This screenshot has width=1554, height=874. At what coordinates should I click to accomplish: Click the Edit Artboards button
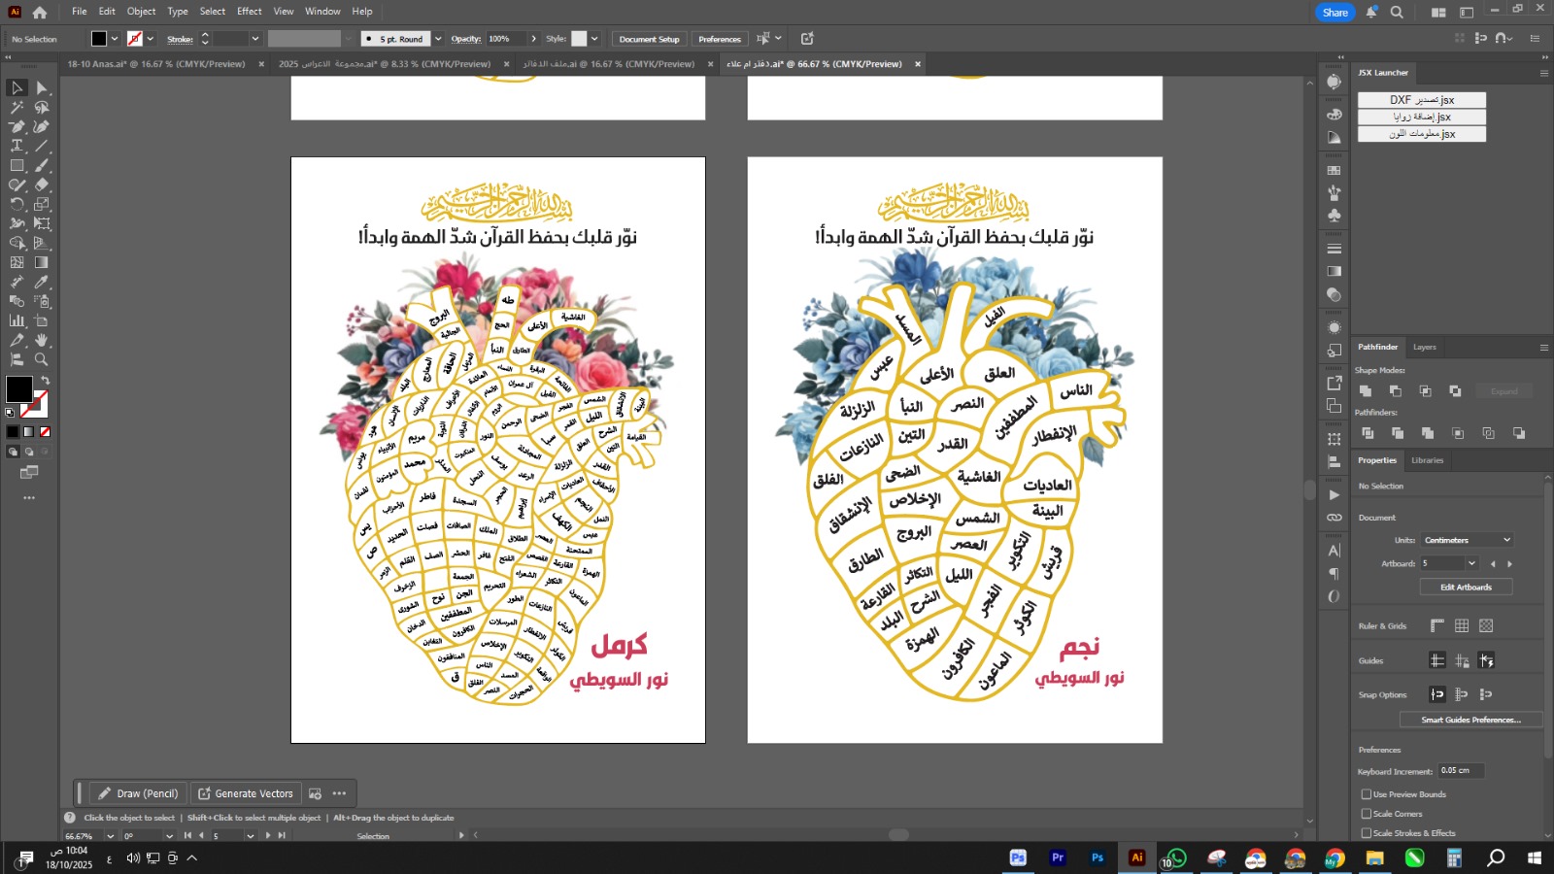coord(1466,587)
